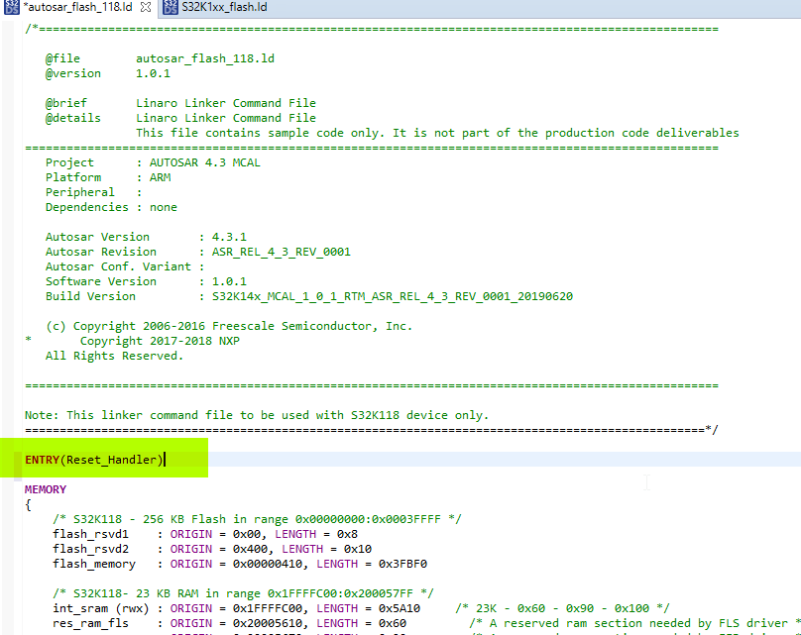The height and width of the screenshot is (635, 801).
Task: Click the int_sram (rwx) region name
Action: tap(101, 608)
